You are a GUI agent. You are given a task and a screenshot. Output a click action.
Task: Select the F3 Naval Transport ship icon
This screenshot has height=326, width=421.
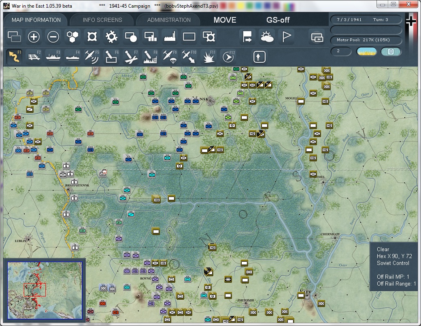[x=53, y=57]
